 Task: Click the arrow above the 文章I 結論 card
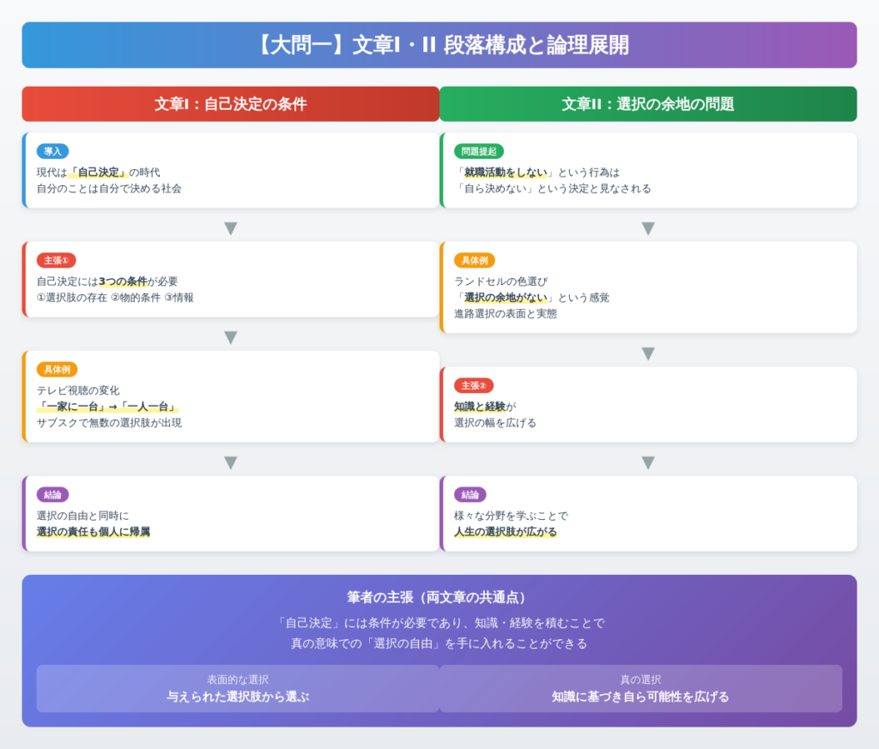point(230,462)
